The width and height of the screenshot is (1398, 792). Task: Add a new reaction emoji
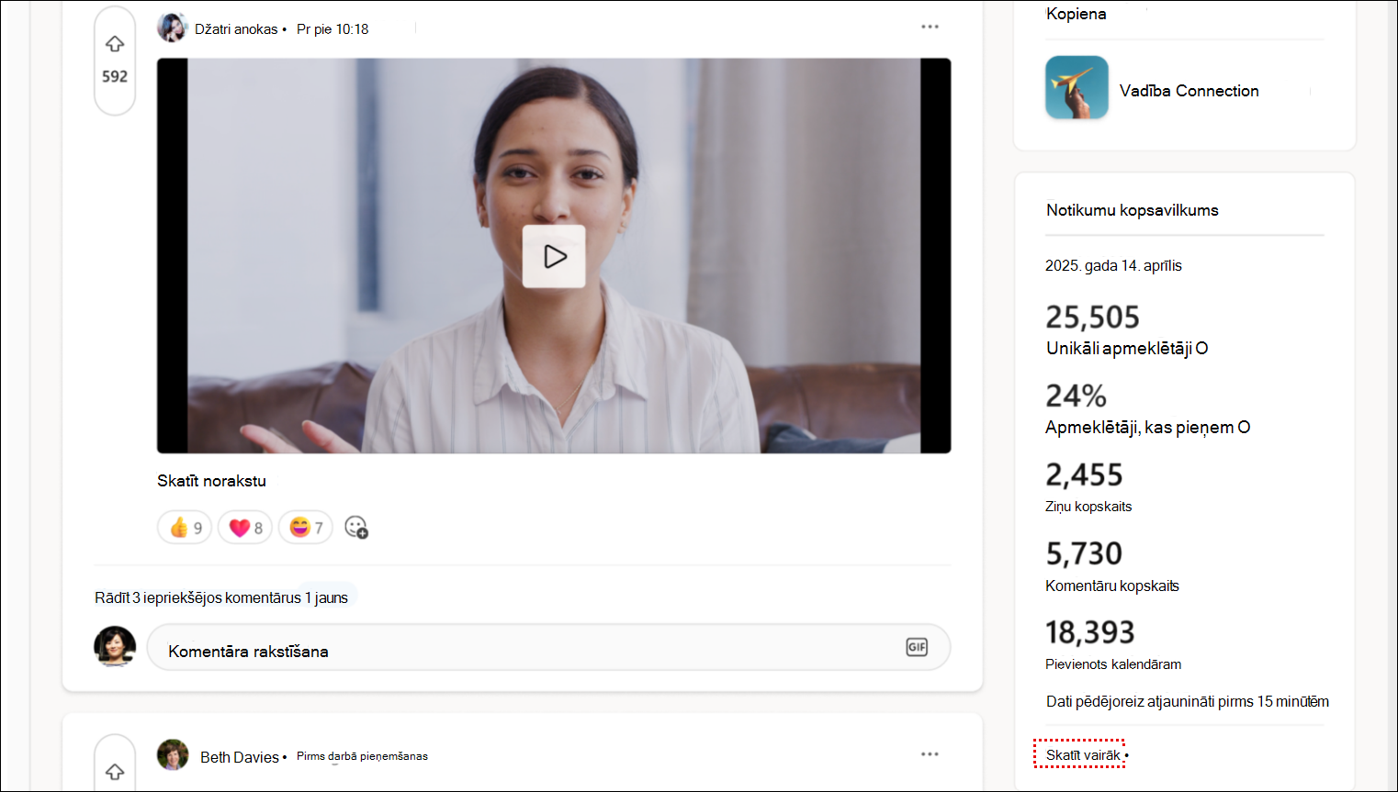[356, 527]
